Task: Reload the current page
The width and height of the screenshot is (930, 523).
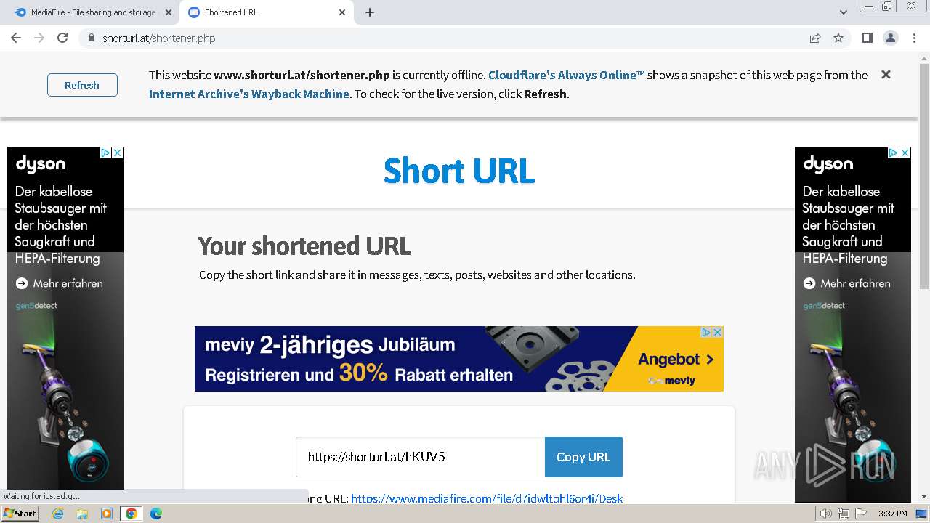Action: 62,38
